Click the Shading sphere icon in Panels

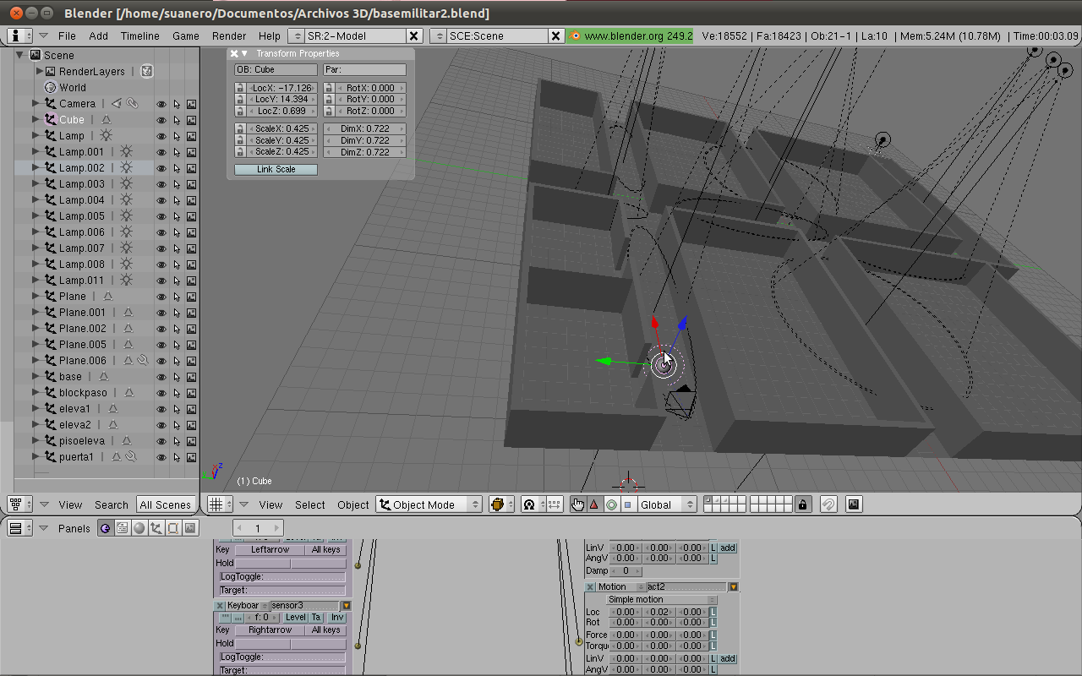pyautogui.click(x=139, y=528)
